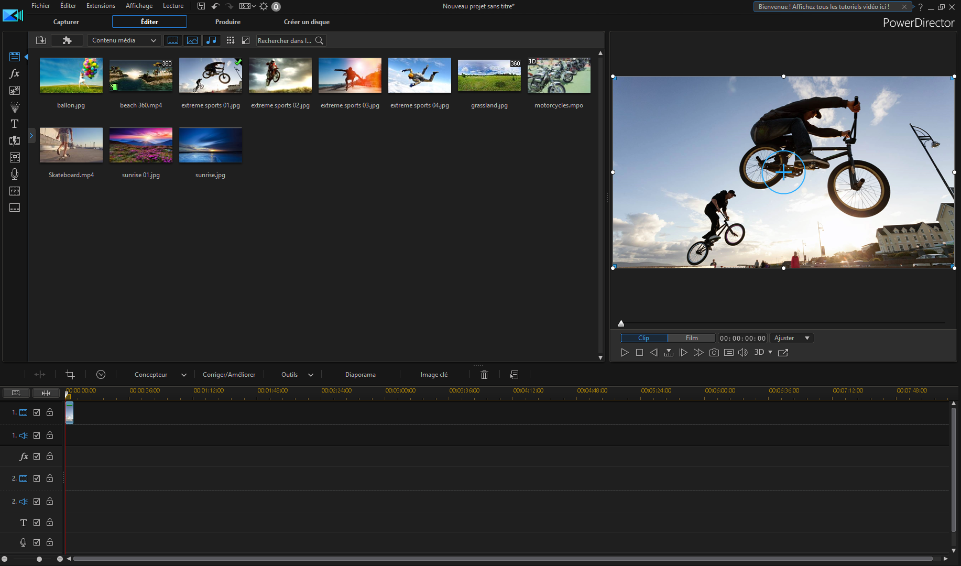This screenshot has width=961, height=566.
Task: Stop the preview playback
Action: tap(639, 353)
